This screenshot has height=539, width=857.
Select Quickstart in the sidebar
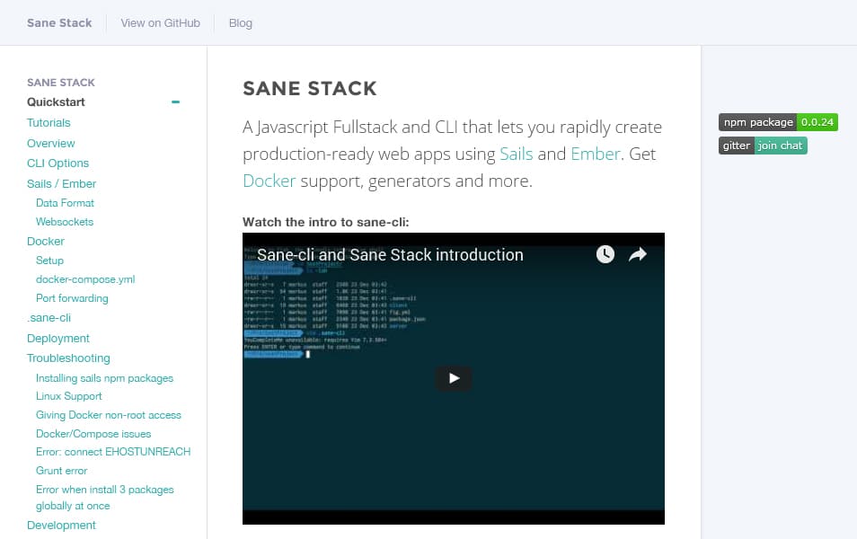(56, 102)
